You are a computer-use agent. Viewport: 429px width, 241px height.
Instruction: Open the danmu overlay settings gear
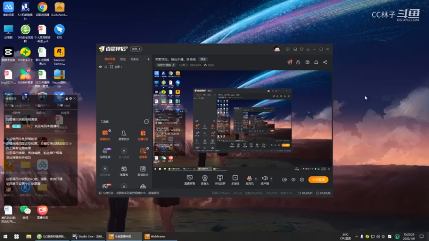coord(71,99)
